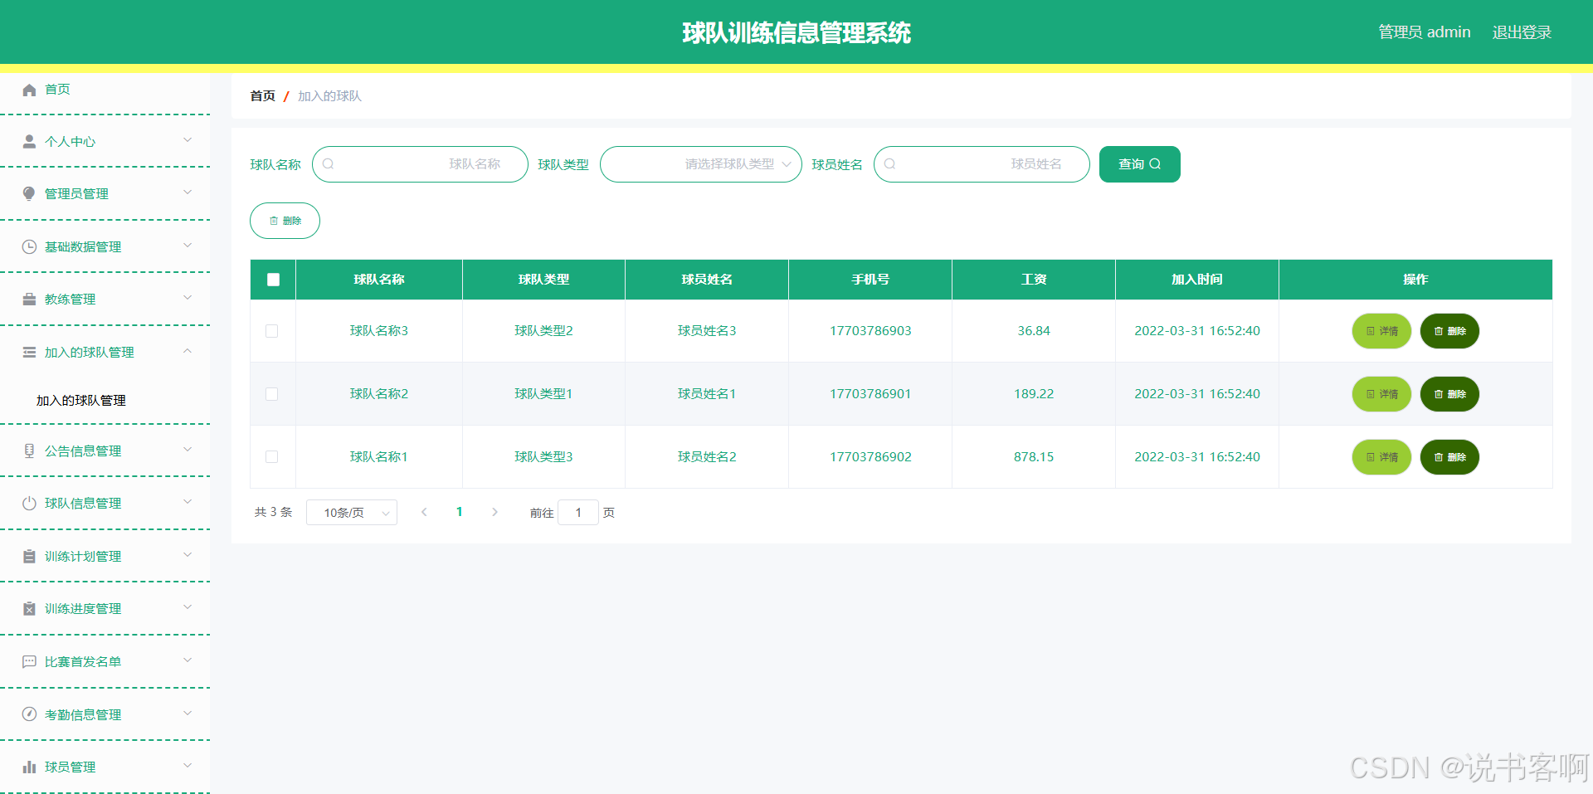Click search icon inside 球员姓名 input

(x=890, y=164)
